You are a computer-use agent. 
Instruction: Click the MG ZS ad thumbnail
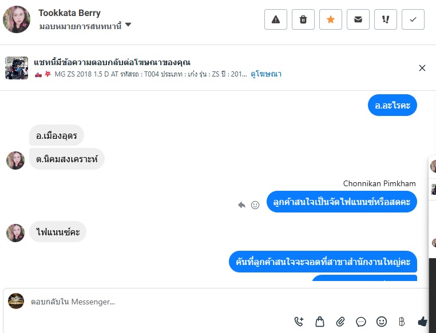(x=17, y=68)
